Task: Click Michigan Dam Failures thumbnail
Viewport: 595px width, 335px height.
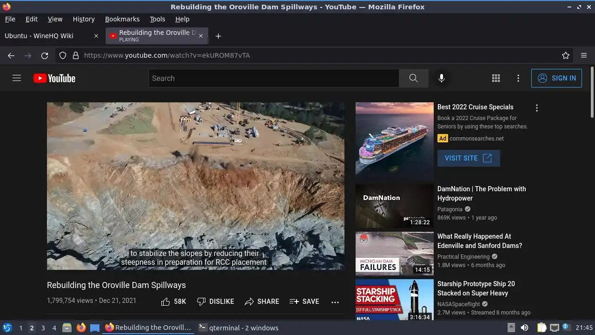Action: click(395, 254)
